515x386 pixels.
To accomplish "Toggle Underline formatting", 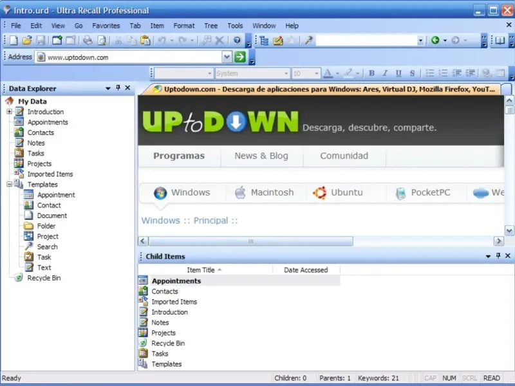I will [398, 73].
